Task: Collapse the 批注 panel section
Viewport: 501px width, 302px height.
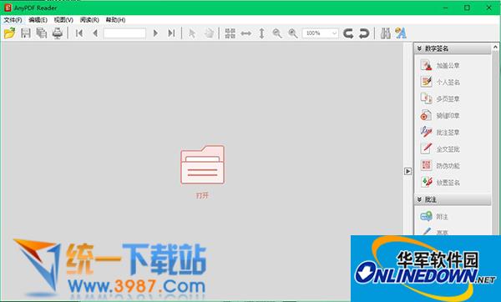Action: pyautogui.click(x=419, y=199)
